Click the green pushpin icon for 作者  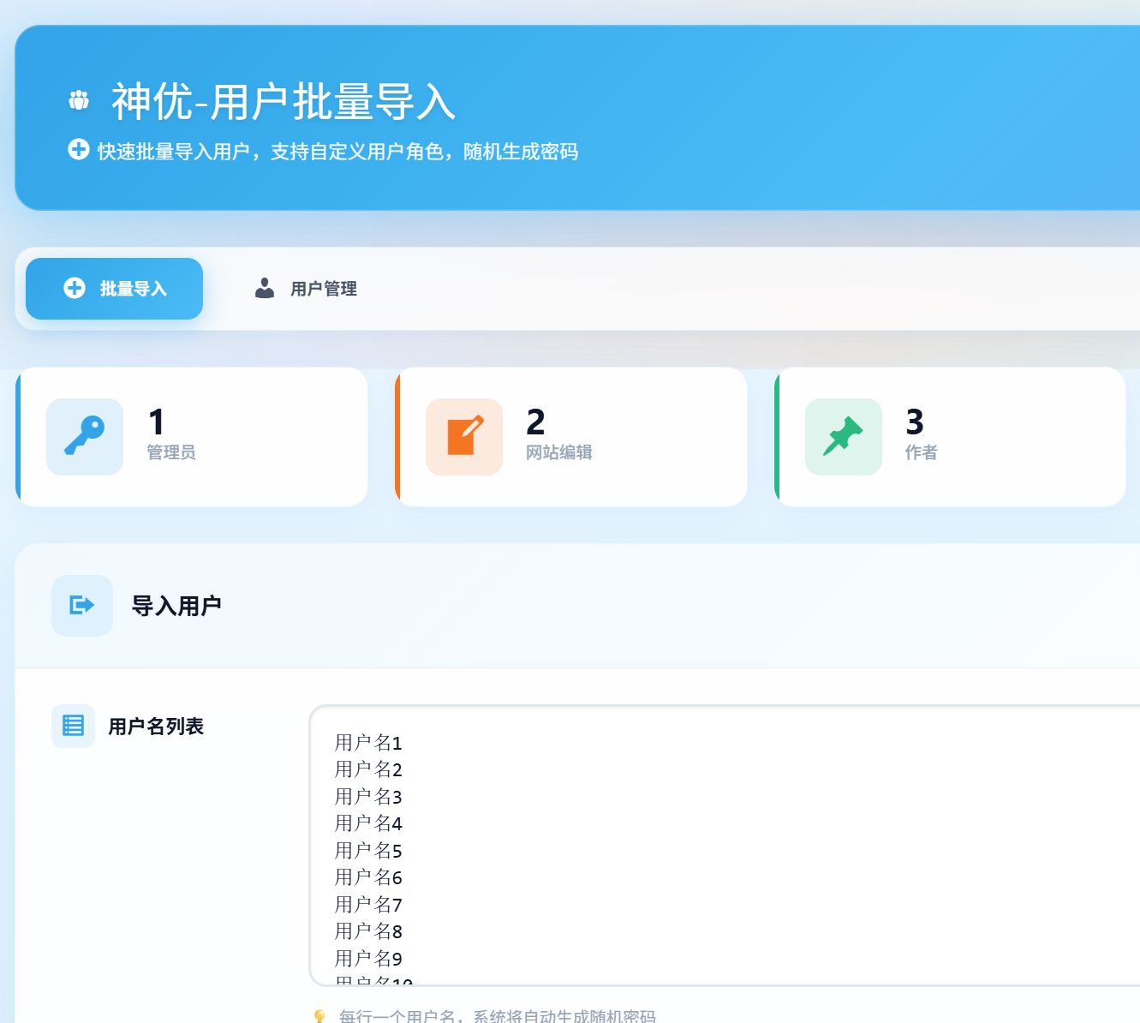tap(843, 436)
